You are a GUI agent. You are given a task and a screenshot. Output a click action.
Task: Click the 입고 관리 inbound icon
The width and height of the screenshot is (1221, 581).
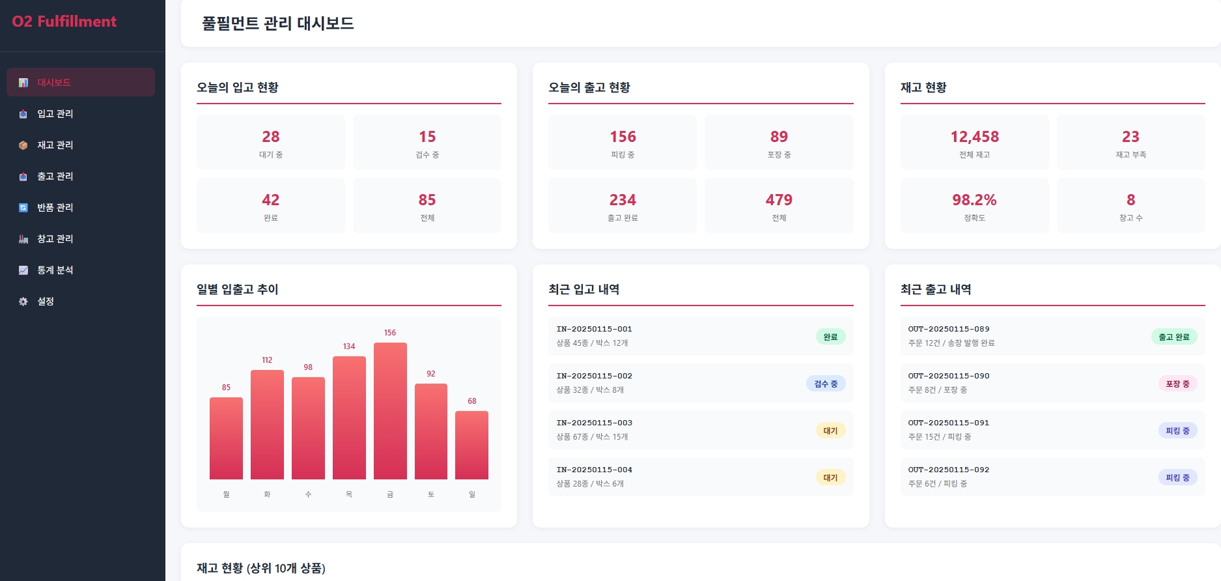click(23, 114)
